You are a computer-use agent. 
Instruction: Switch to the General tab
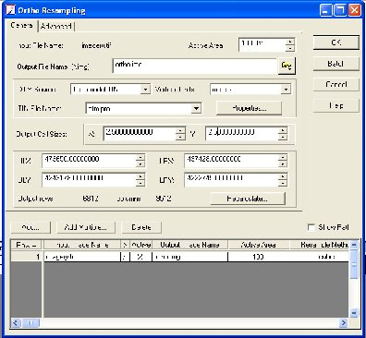click(21, 26)
